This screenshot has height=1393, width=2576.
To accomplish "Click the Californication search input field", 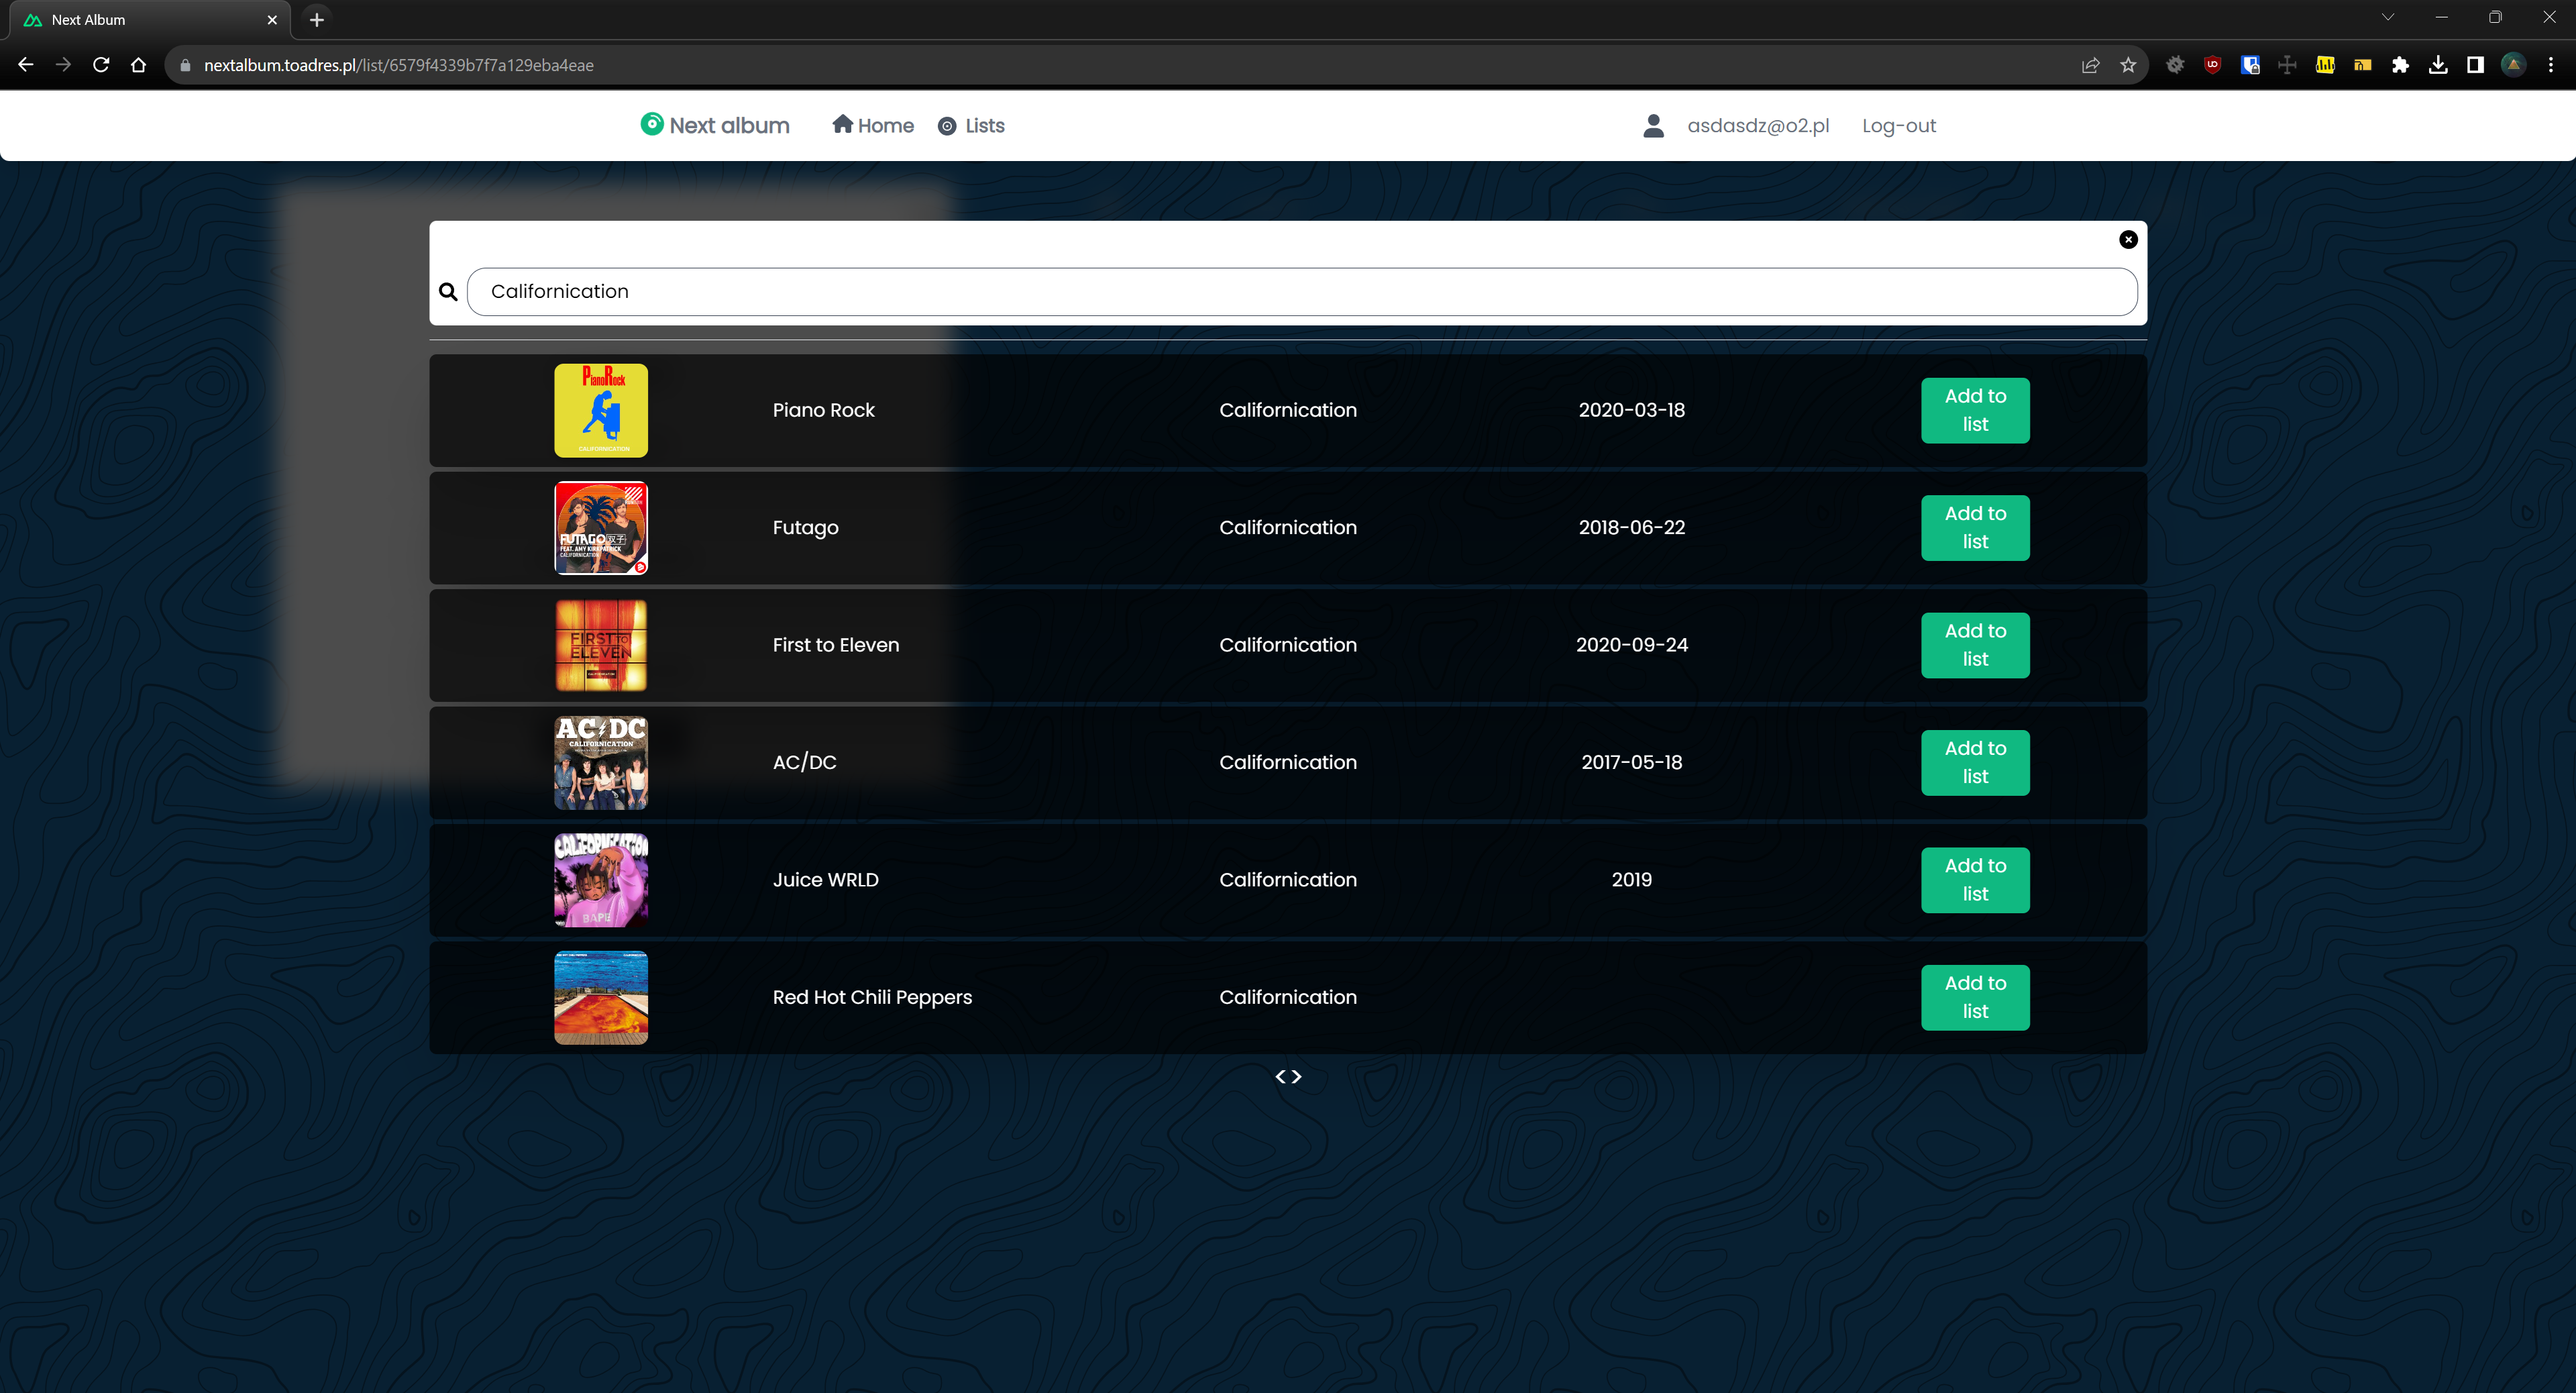I will pyautogui.click(x=1301, y=292).
